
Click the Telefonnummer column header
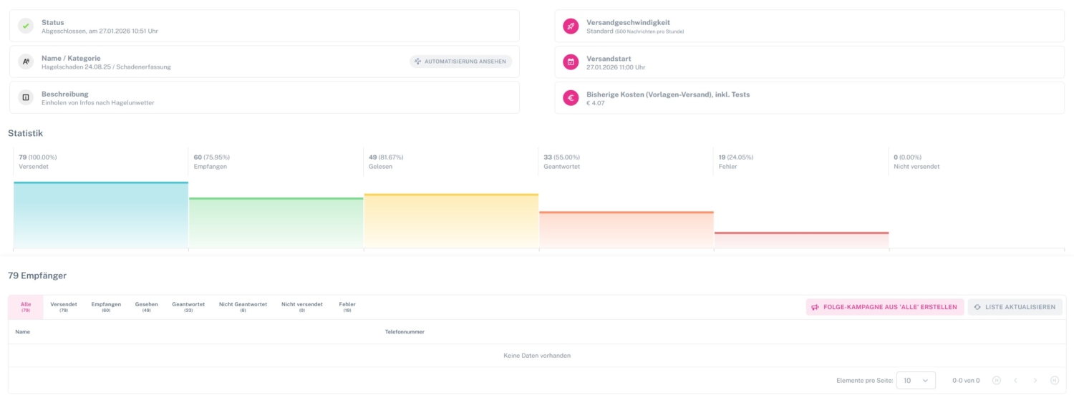(405, 331)
